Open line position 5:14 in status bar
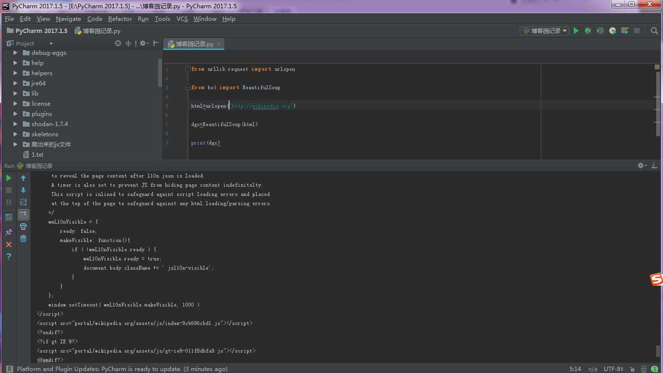663x373 pixels. [x=575, y=369]
